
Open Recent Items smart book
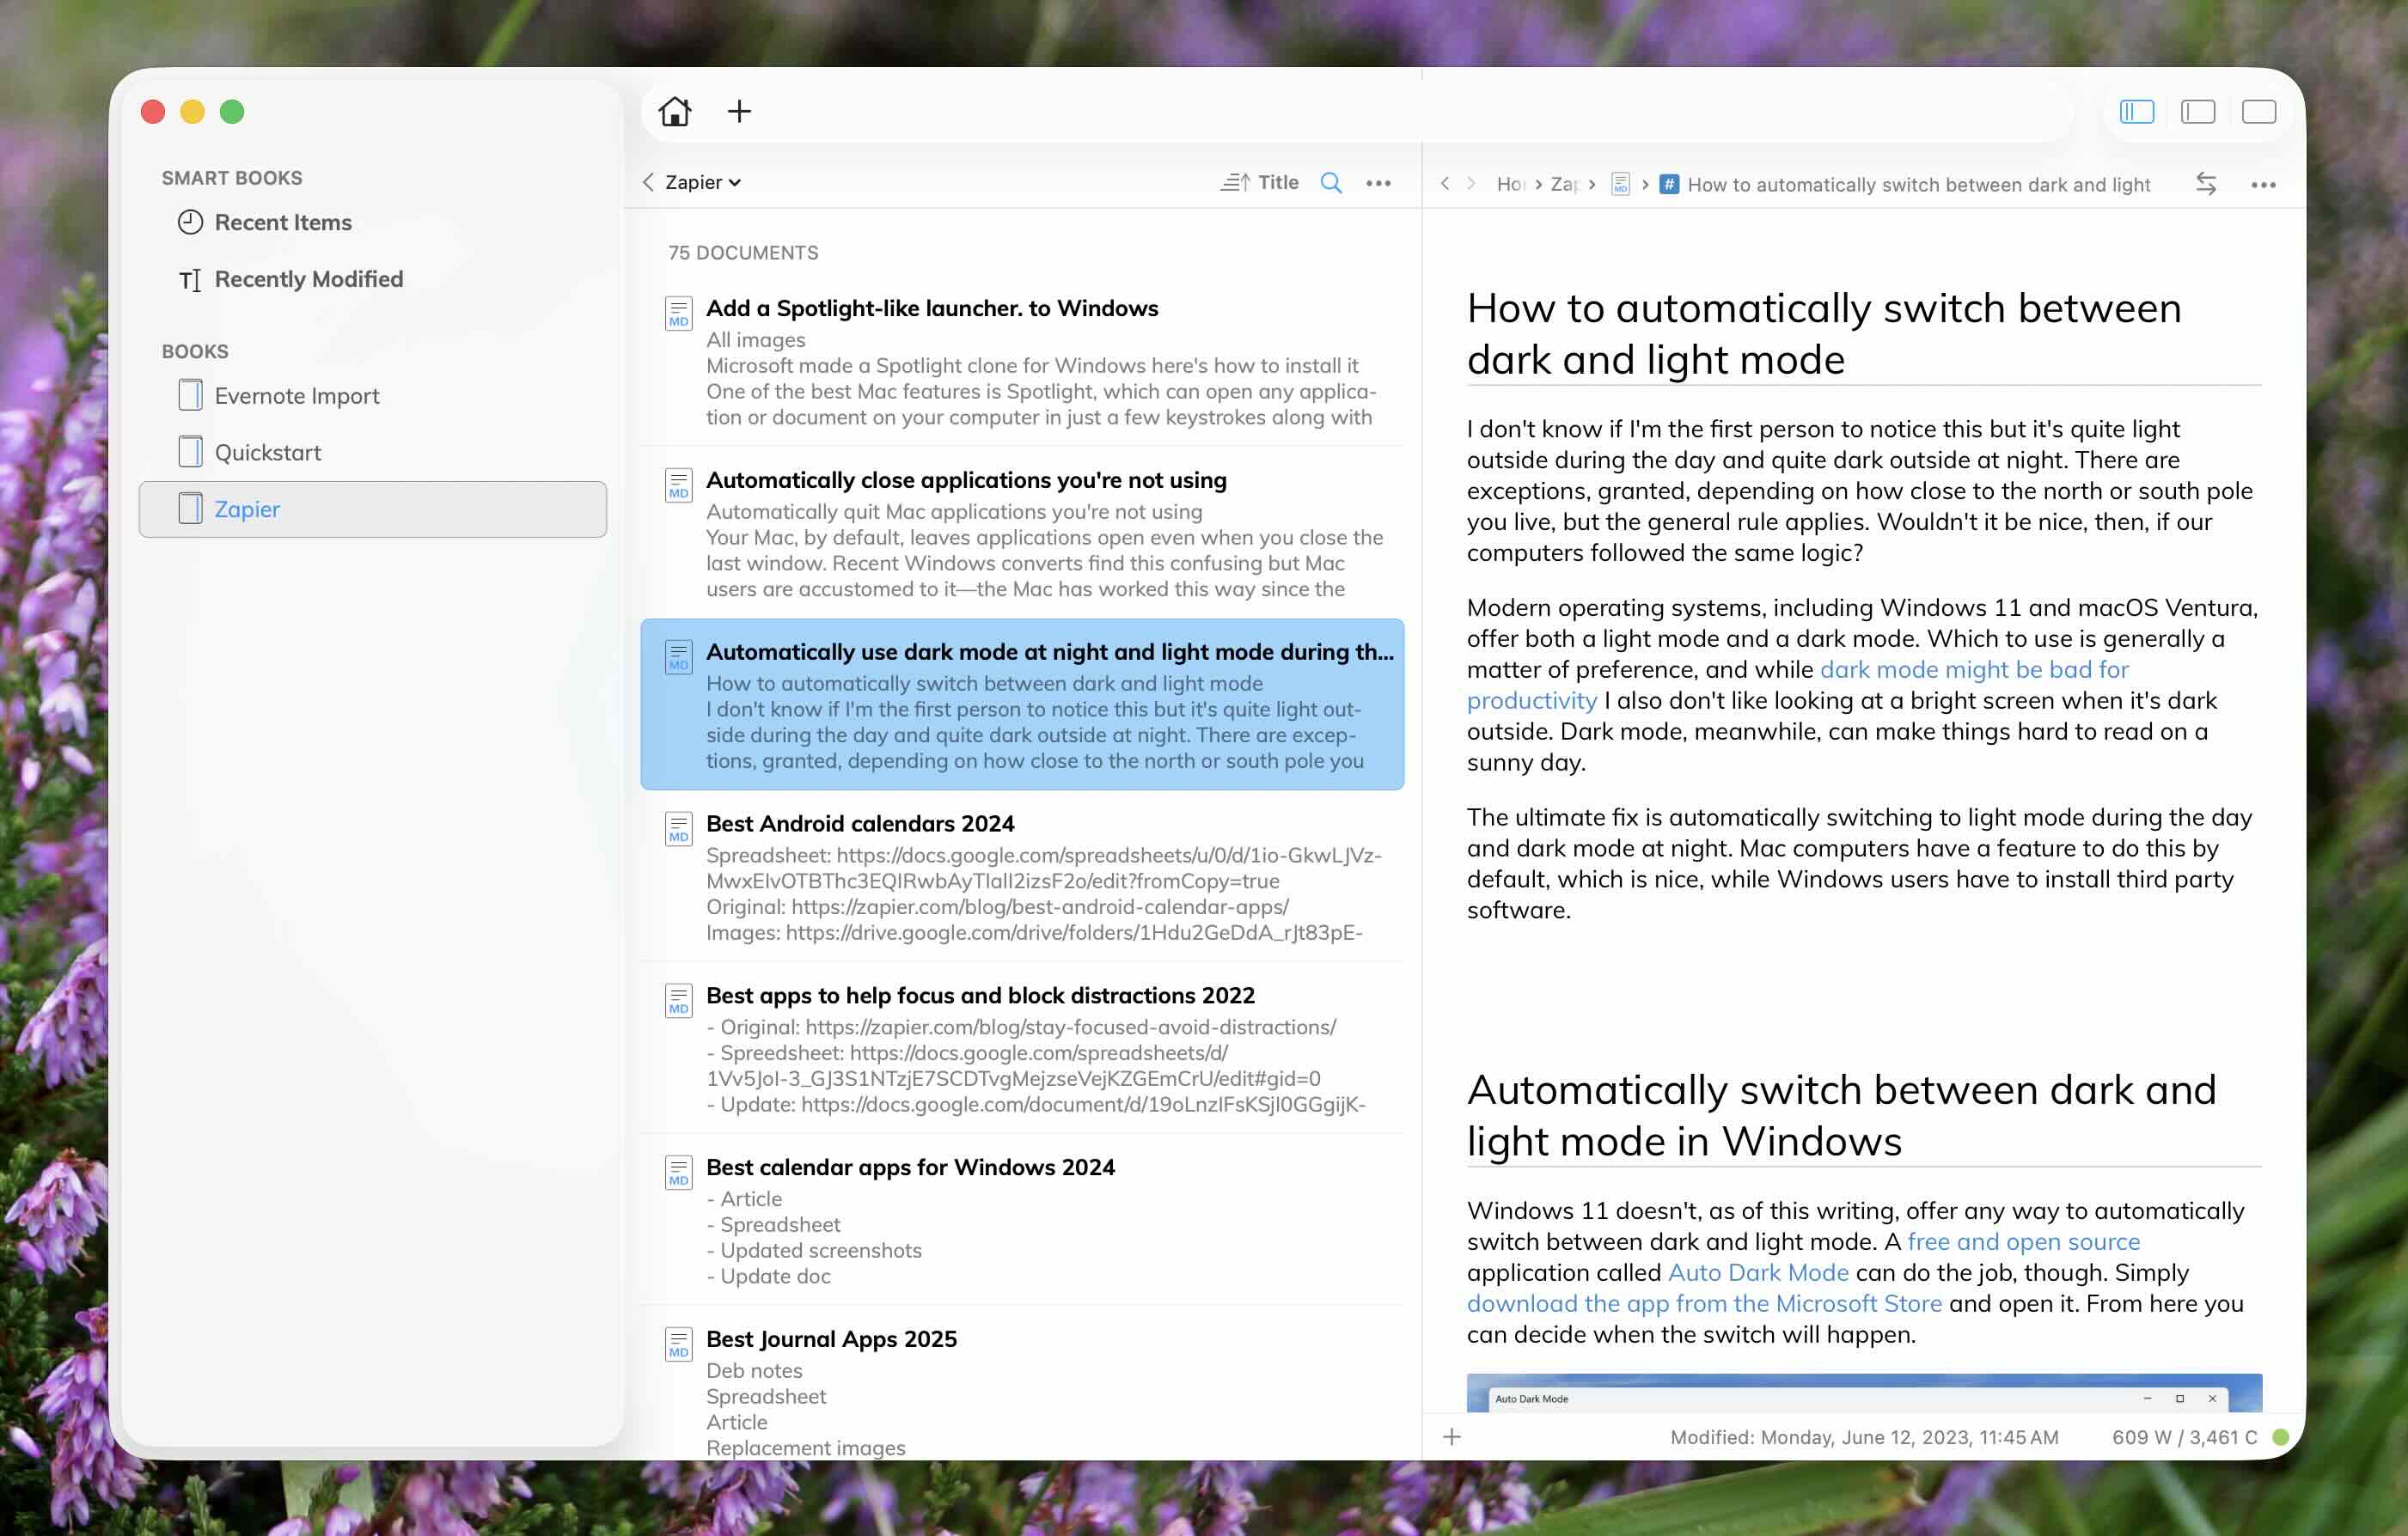click(282, 222)
